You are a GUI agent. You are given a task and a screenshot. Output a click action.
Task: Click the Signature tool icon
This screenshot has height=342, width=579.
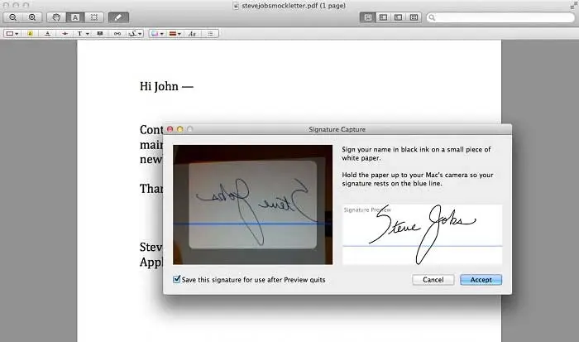[x=132, y=34]
